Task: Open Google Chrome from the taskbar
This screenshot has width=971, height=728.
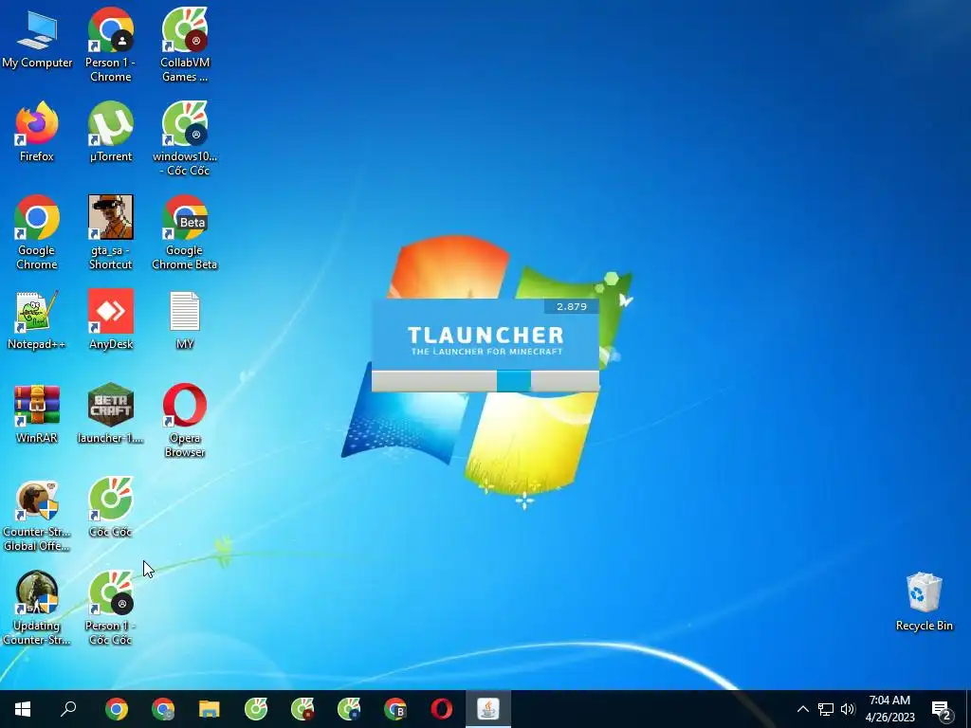Action: point(117,709)
